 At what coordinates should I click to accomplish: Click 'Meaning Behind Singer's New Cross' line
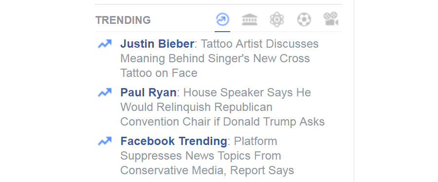215,58
